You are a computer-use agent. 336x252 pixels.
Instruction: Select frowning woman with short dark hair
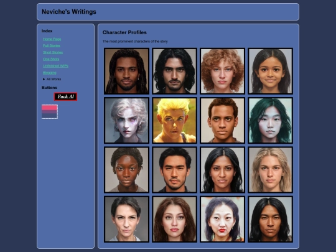[127, 219]
